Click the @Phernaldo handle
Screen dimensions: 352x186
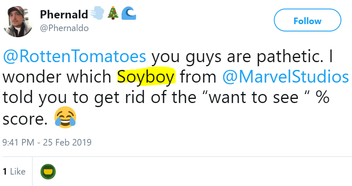[x=64, y=28]
